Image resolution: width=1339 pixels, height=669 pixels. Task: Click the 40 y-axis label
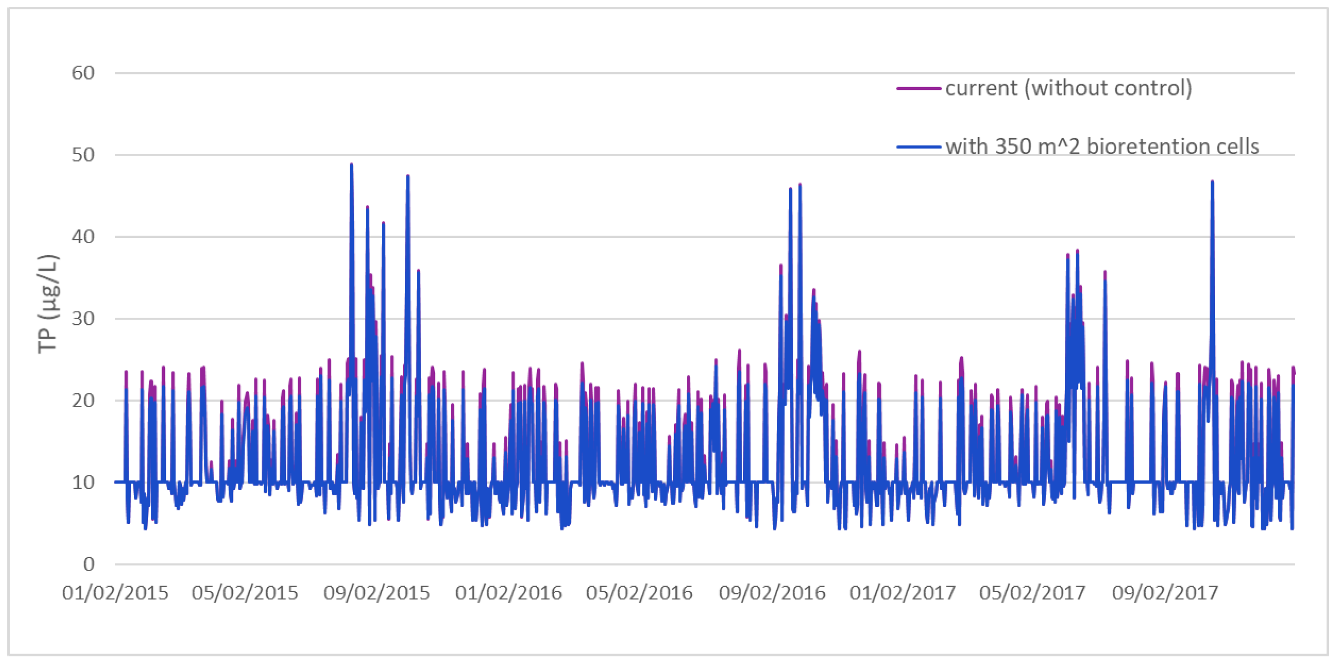point(83,237)
